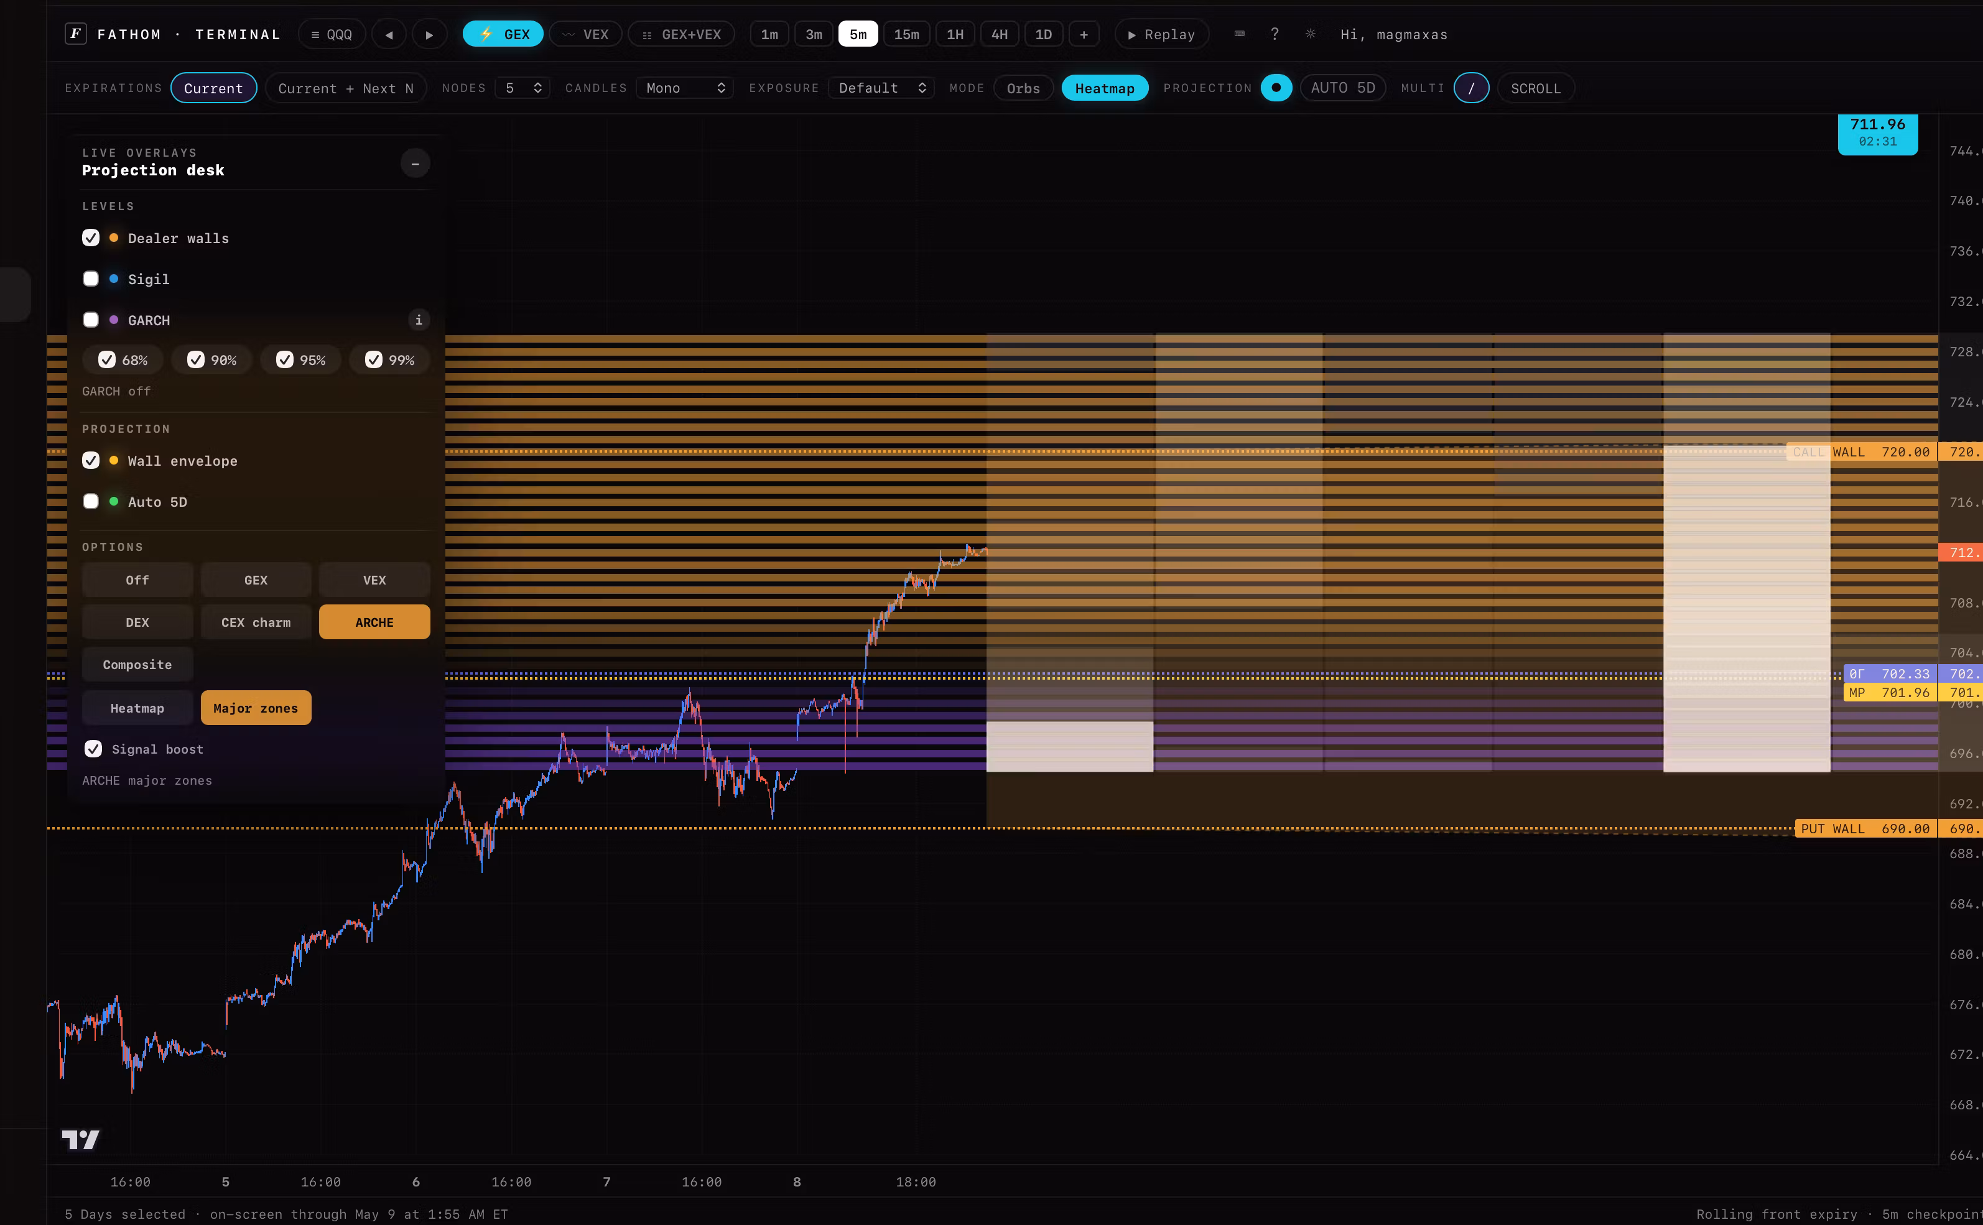Collapse the Projection desk panel
The height and width of the screenshot is (1225, 1983).
coord(415,164)
